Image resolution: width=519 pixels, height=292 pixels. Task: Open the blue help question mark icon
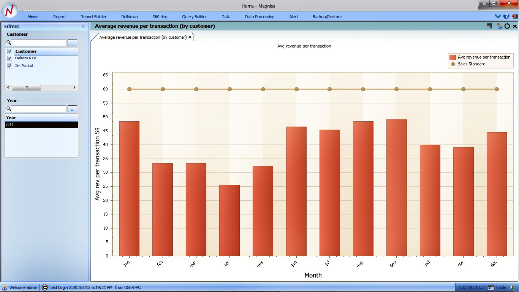coord(506,16)
